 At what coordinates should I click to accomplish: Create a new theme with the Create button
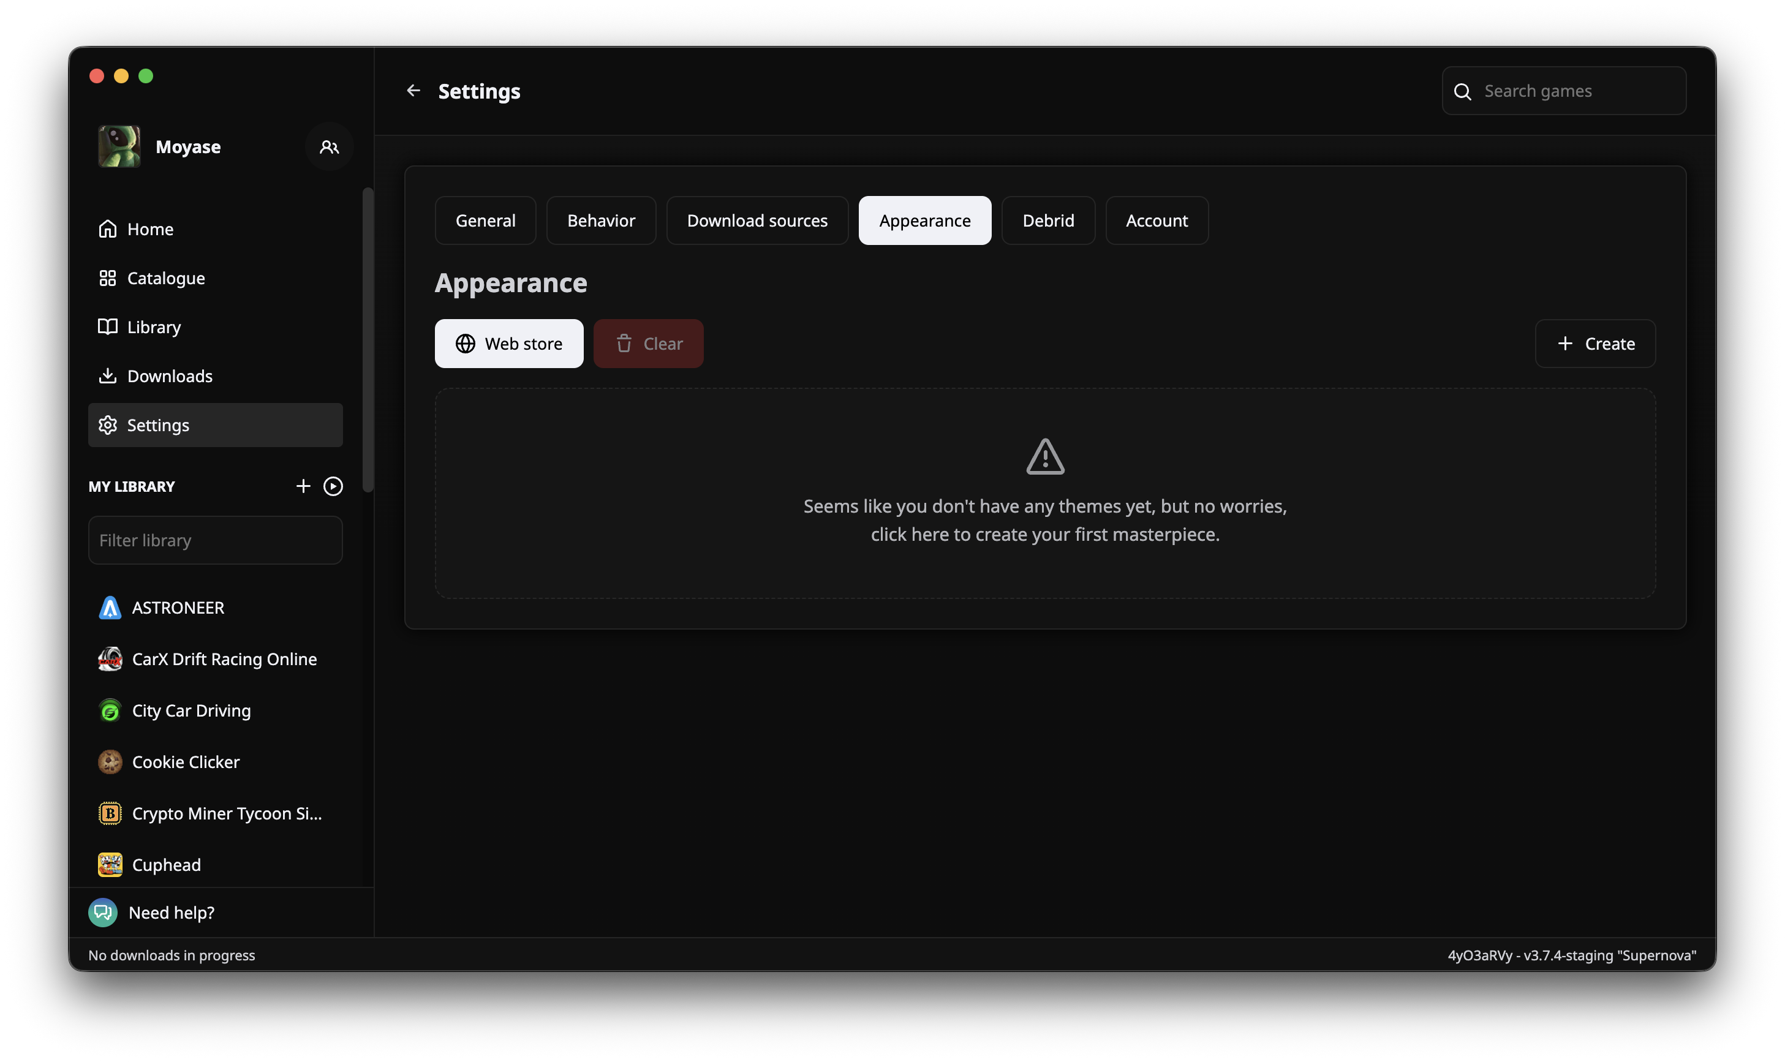(x=1595, y=344)
